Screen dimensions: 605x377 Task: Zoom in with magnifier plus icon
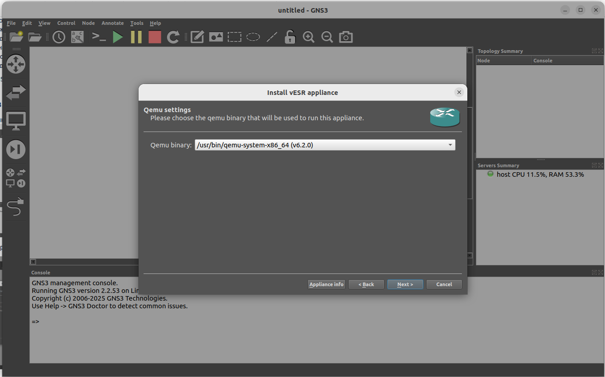[309, 37]
